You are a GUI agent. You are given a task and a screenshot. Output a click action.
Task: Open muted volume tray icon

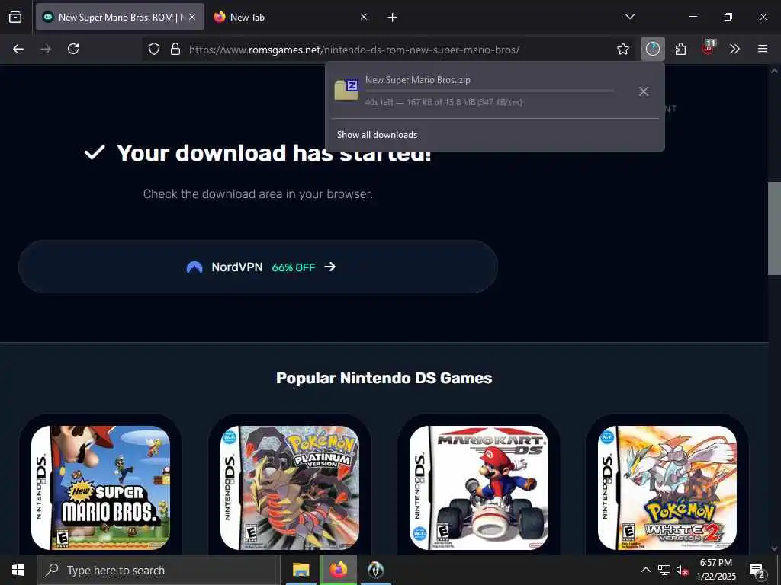[x=682, y=571]
